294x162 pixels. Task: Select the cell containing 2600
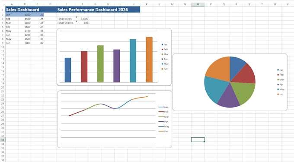(25, 39)
